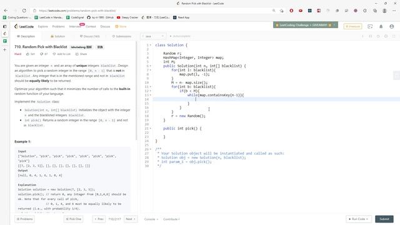Collapse the class Solution fold at line 1
The width and height of the screenshot is (400, 225).
coord(151,45)
